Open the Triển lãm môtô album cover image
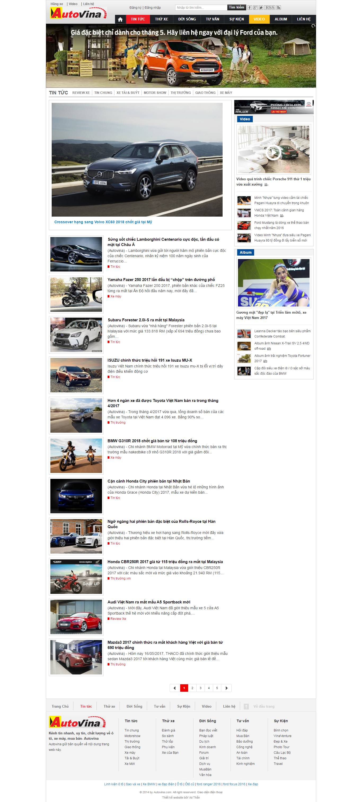This screenshot has width=362, height=802. [273, 283]
